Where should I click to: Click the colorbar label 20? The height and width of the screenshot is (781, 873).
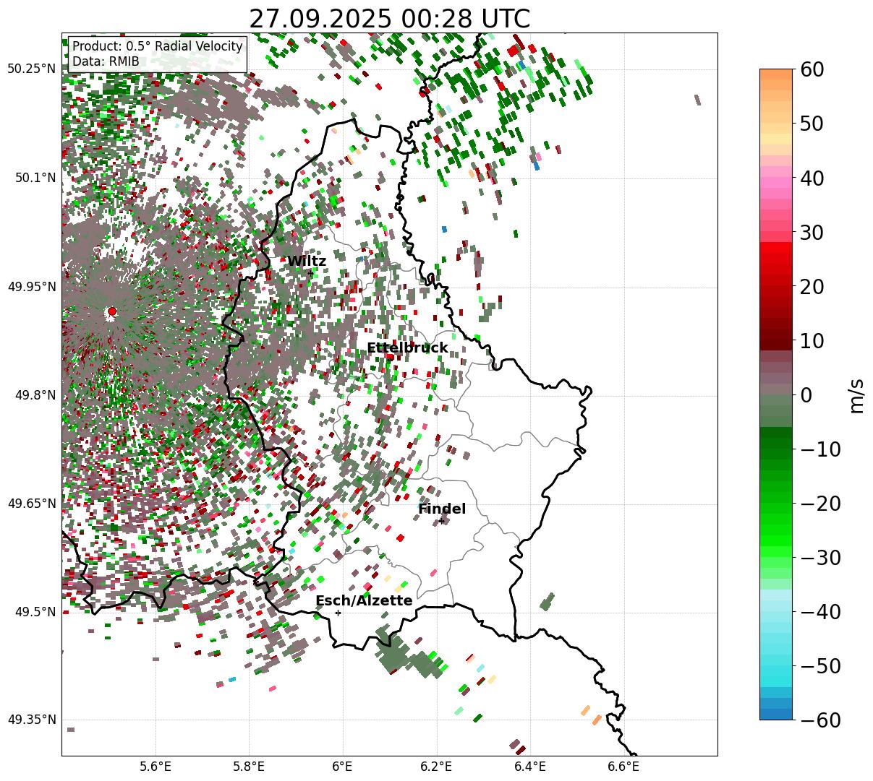[812, 286]
